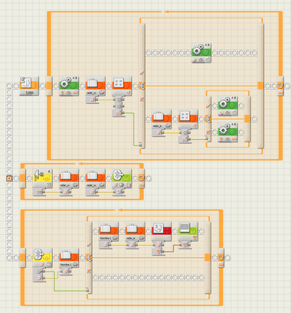Viewport: 291px width, 313px height.
Task: Select the Ultrasonic Sensor block on port 4
Action: click(x=43, y=178)
